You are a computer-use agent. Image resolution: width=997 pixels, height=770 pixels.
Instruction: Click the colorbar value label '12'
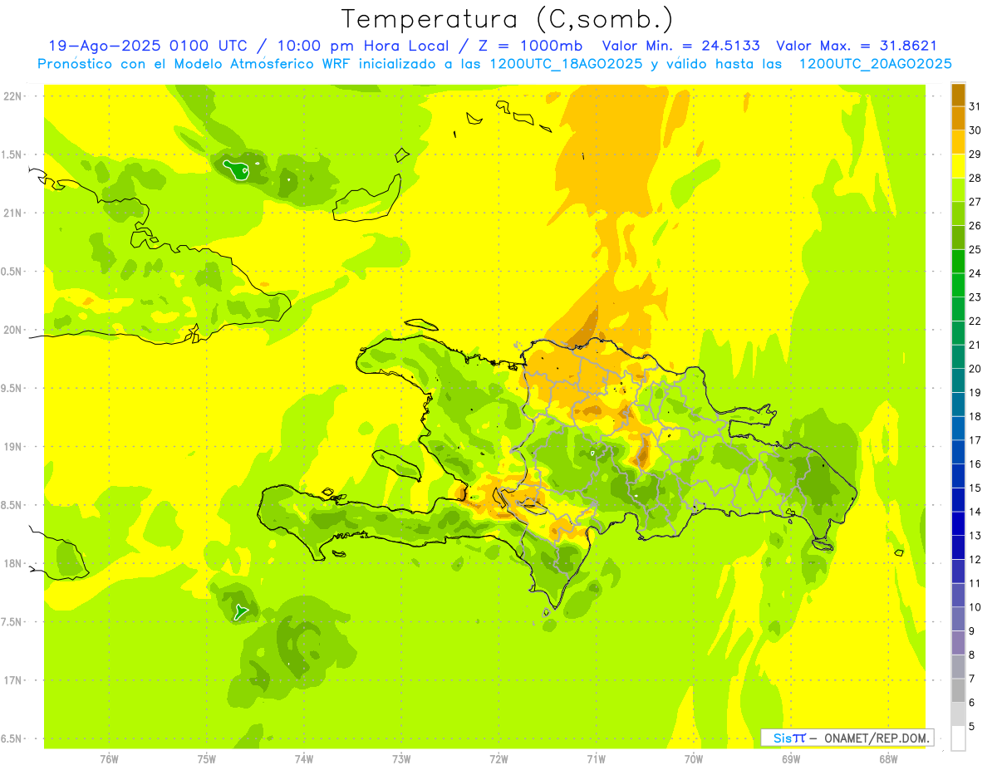975,560
